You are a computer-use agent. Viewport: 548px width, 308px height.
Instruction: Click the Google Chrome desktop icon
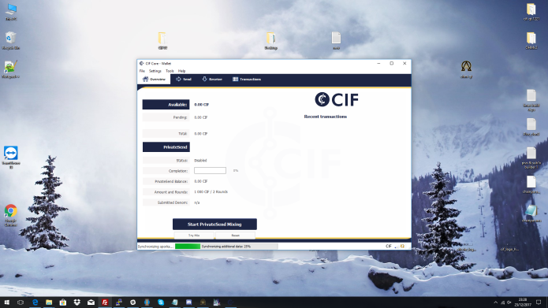(11, 215)
